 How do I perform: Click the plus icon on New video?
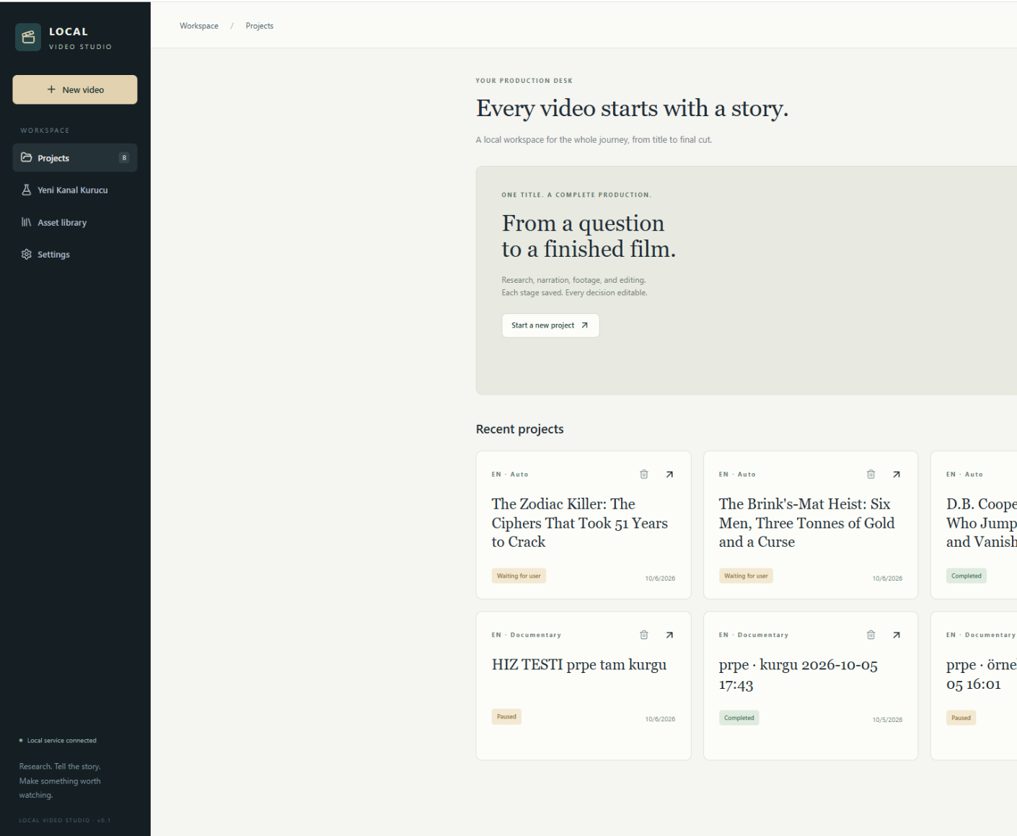(51, 89)
